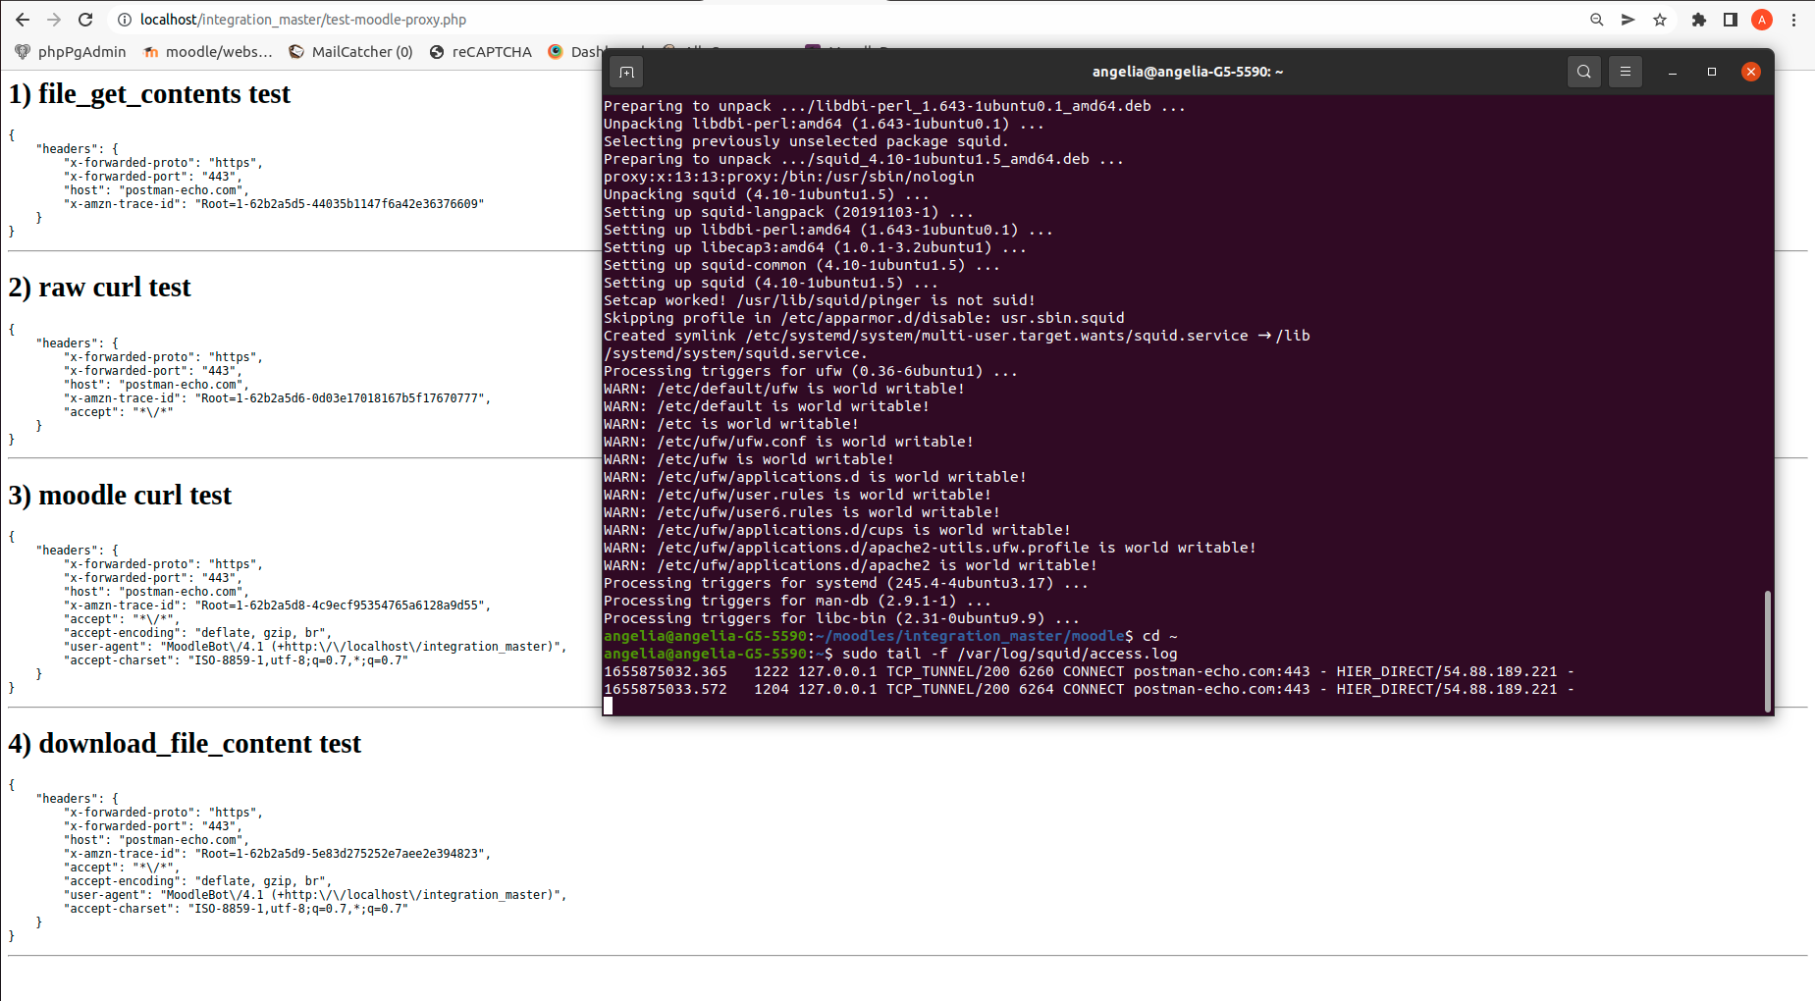
Task: Toggle the browser side panel icon
Action: click(1731, 20)
